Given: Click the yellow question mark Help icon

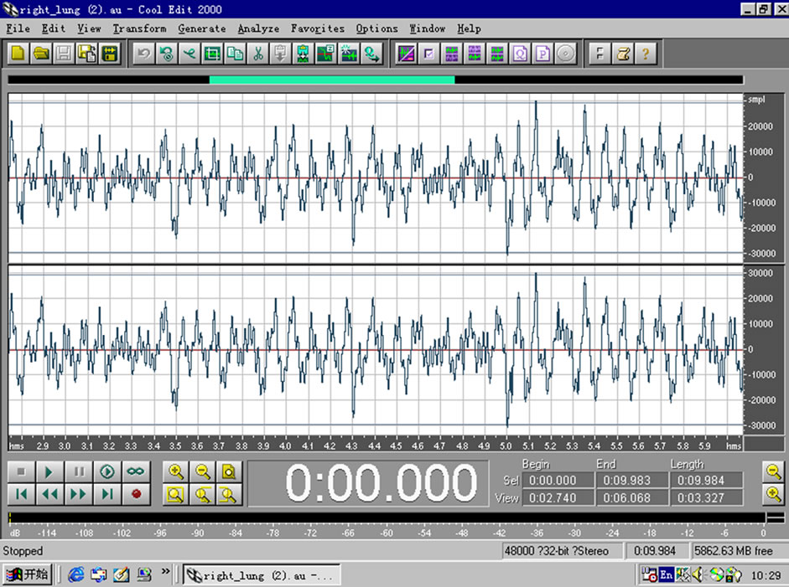Looking at the screenshot, I should click(645, 54).
